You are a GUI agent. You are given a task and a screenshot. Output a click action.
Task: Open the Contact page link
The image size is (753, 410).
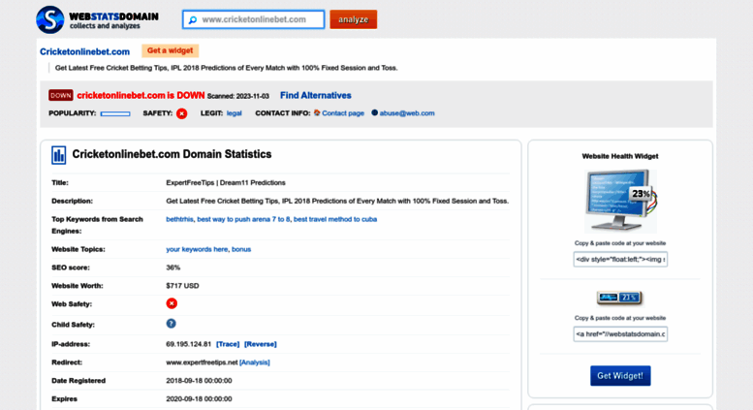(x=343, y=113)
